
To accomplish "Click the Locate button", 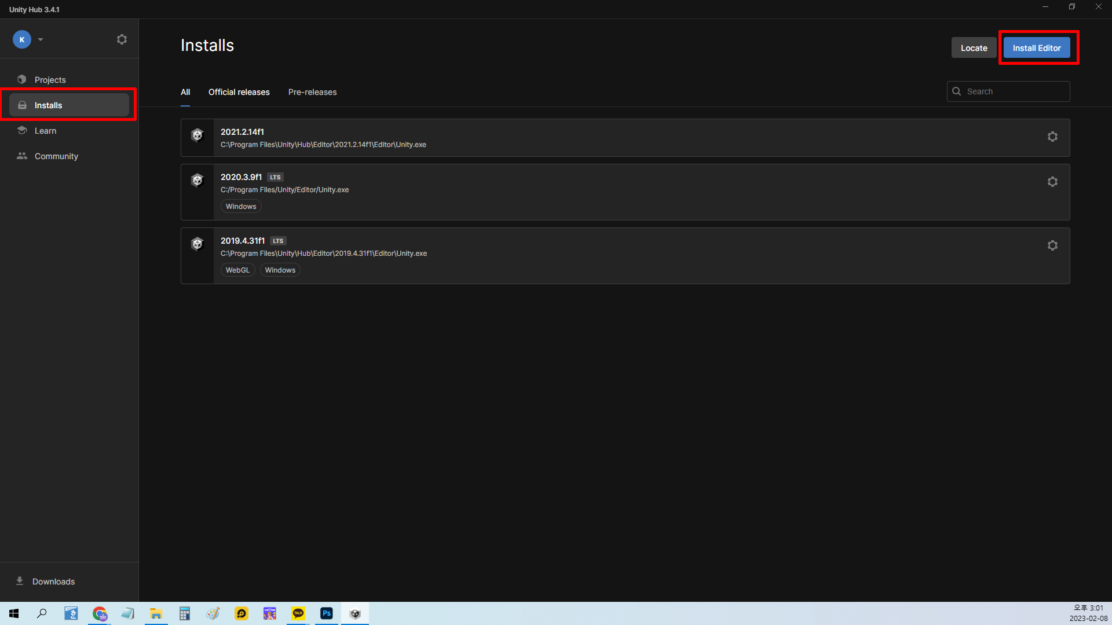I will coord(974,48).
